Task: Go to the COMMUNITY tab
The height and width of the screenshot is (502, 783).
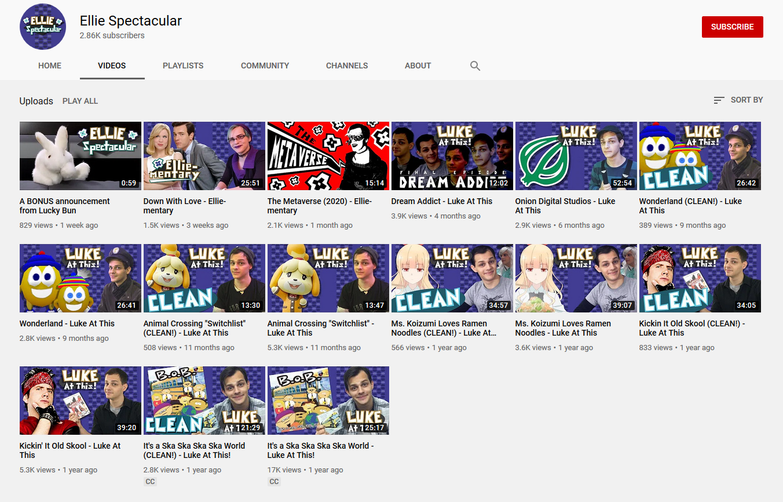Action: (265, 66)
